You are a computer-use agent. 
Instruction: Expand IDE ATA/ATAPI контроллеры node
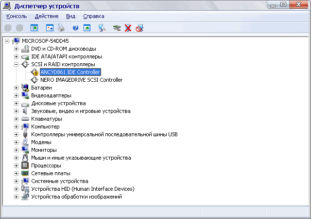point(16,56)
